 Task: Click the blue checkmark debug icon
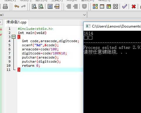pos(125,6)
